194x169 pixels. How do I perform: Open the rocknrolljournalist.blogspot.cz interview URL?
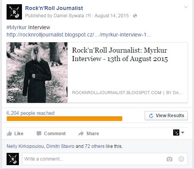79,35
